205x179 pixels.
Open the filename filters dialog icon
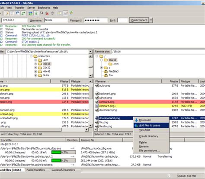(x=60, y=13)
